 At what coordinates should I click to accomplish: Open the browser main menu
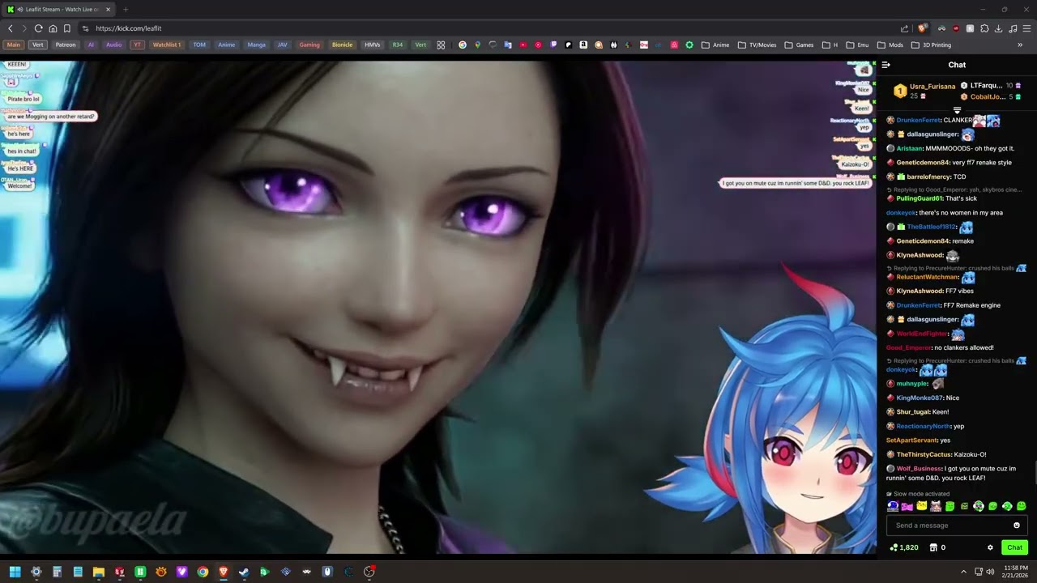tap(1026, 28)
